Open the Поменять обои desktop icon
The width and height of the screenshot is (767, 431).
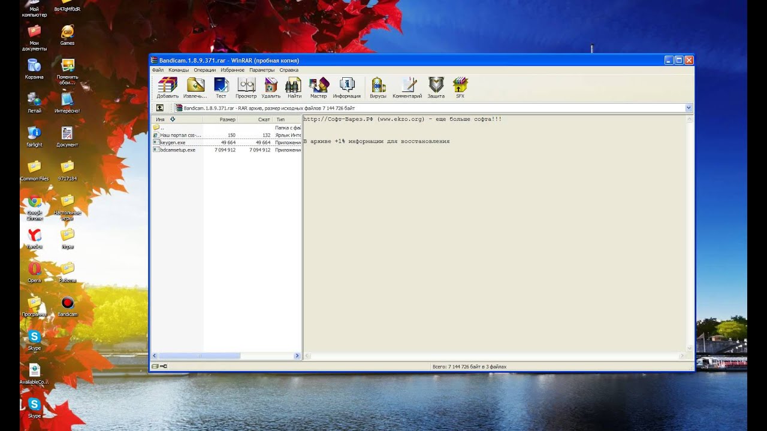[67, 72]
